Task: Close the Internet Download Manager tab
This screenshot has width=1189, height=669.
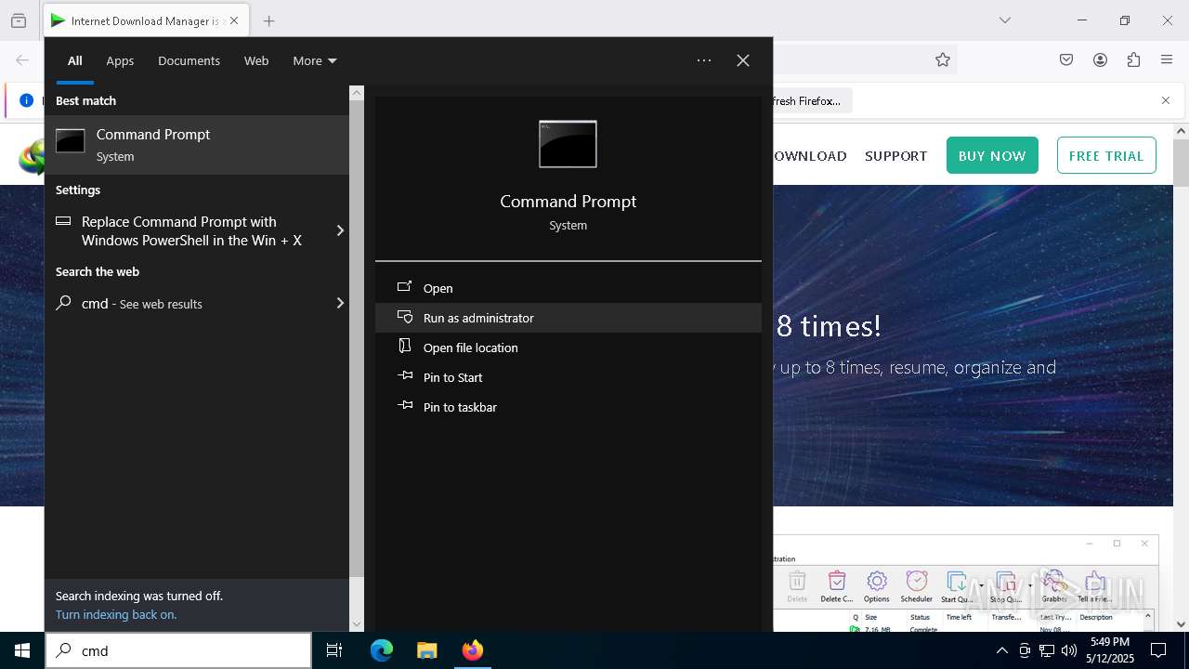Action: [234, 20]
